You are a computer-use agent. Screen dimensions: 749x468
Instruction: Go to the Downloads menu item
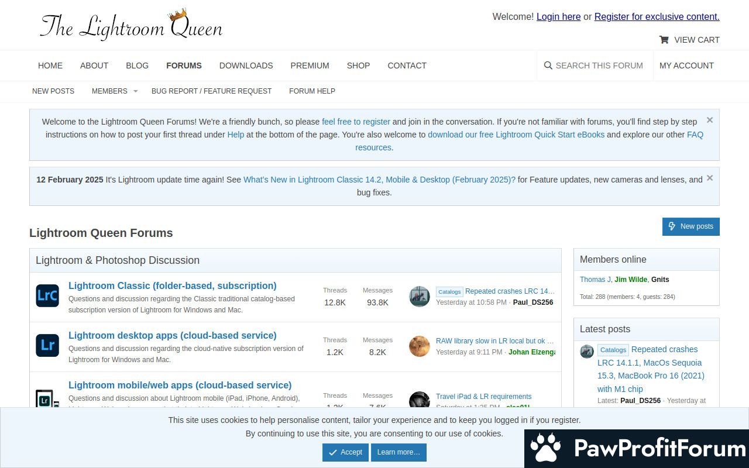[x=246, y=66]
